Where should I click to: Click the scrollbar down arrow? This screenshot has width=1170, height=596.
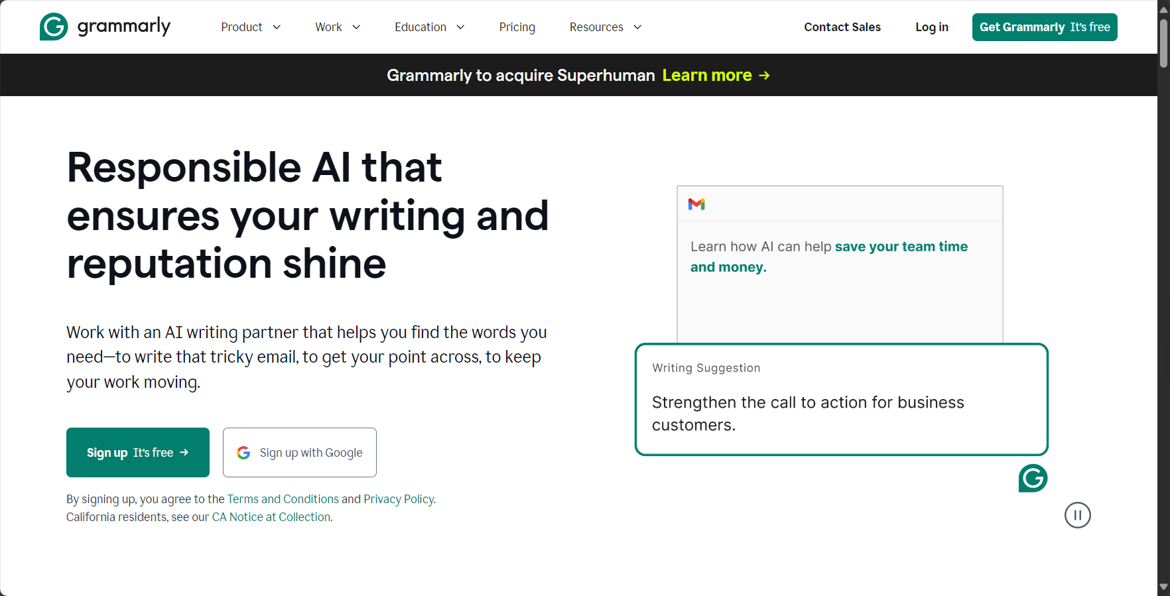(1163, 587)
